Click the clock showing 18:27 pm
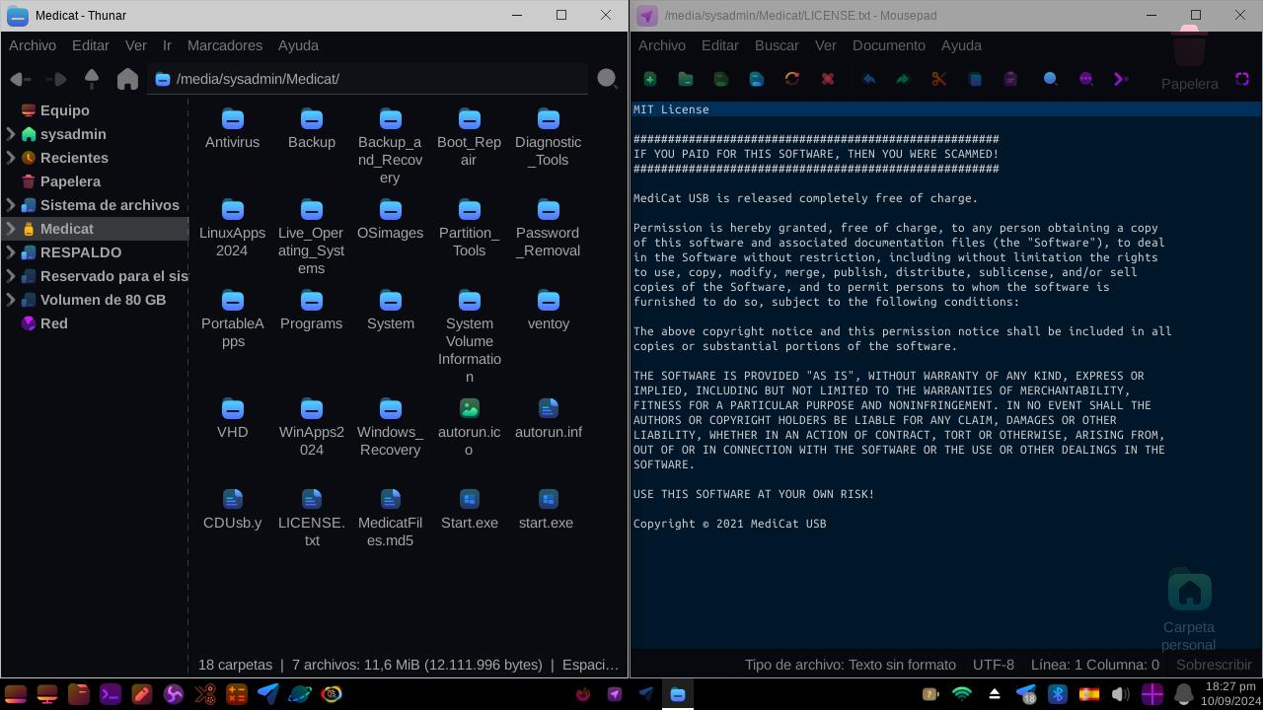Screen dimensions: 1263x710 1229,686
